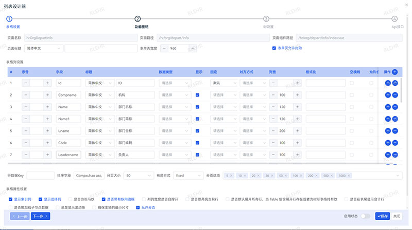Add a row after the Lname field
The width and height of the screenshot is (412, 230).
(388, 131)
